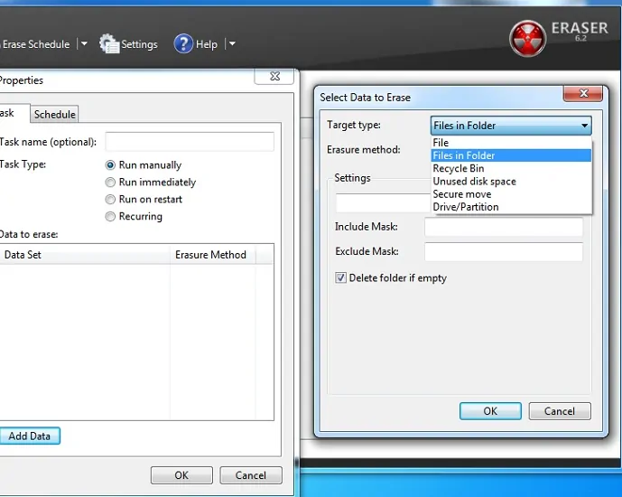This screenshot has width=622, height=497.
Task: Choose File from target type list
Action: [511, 143]
